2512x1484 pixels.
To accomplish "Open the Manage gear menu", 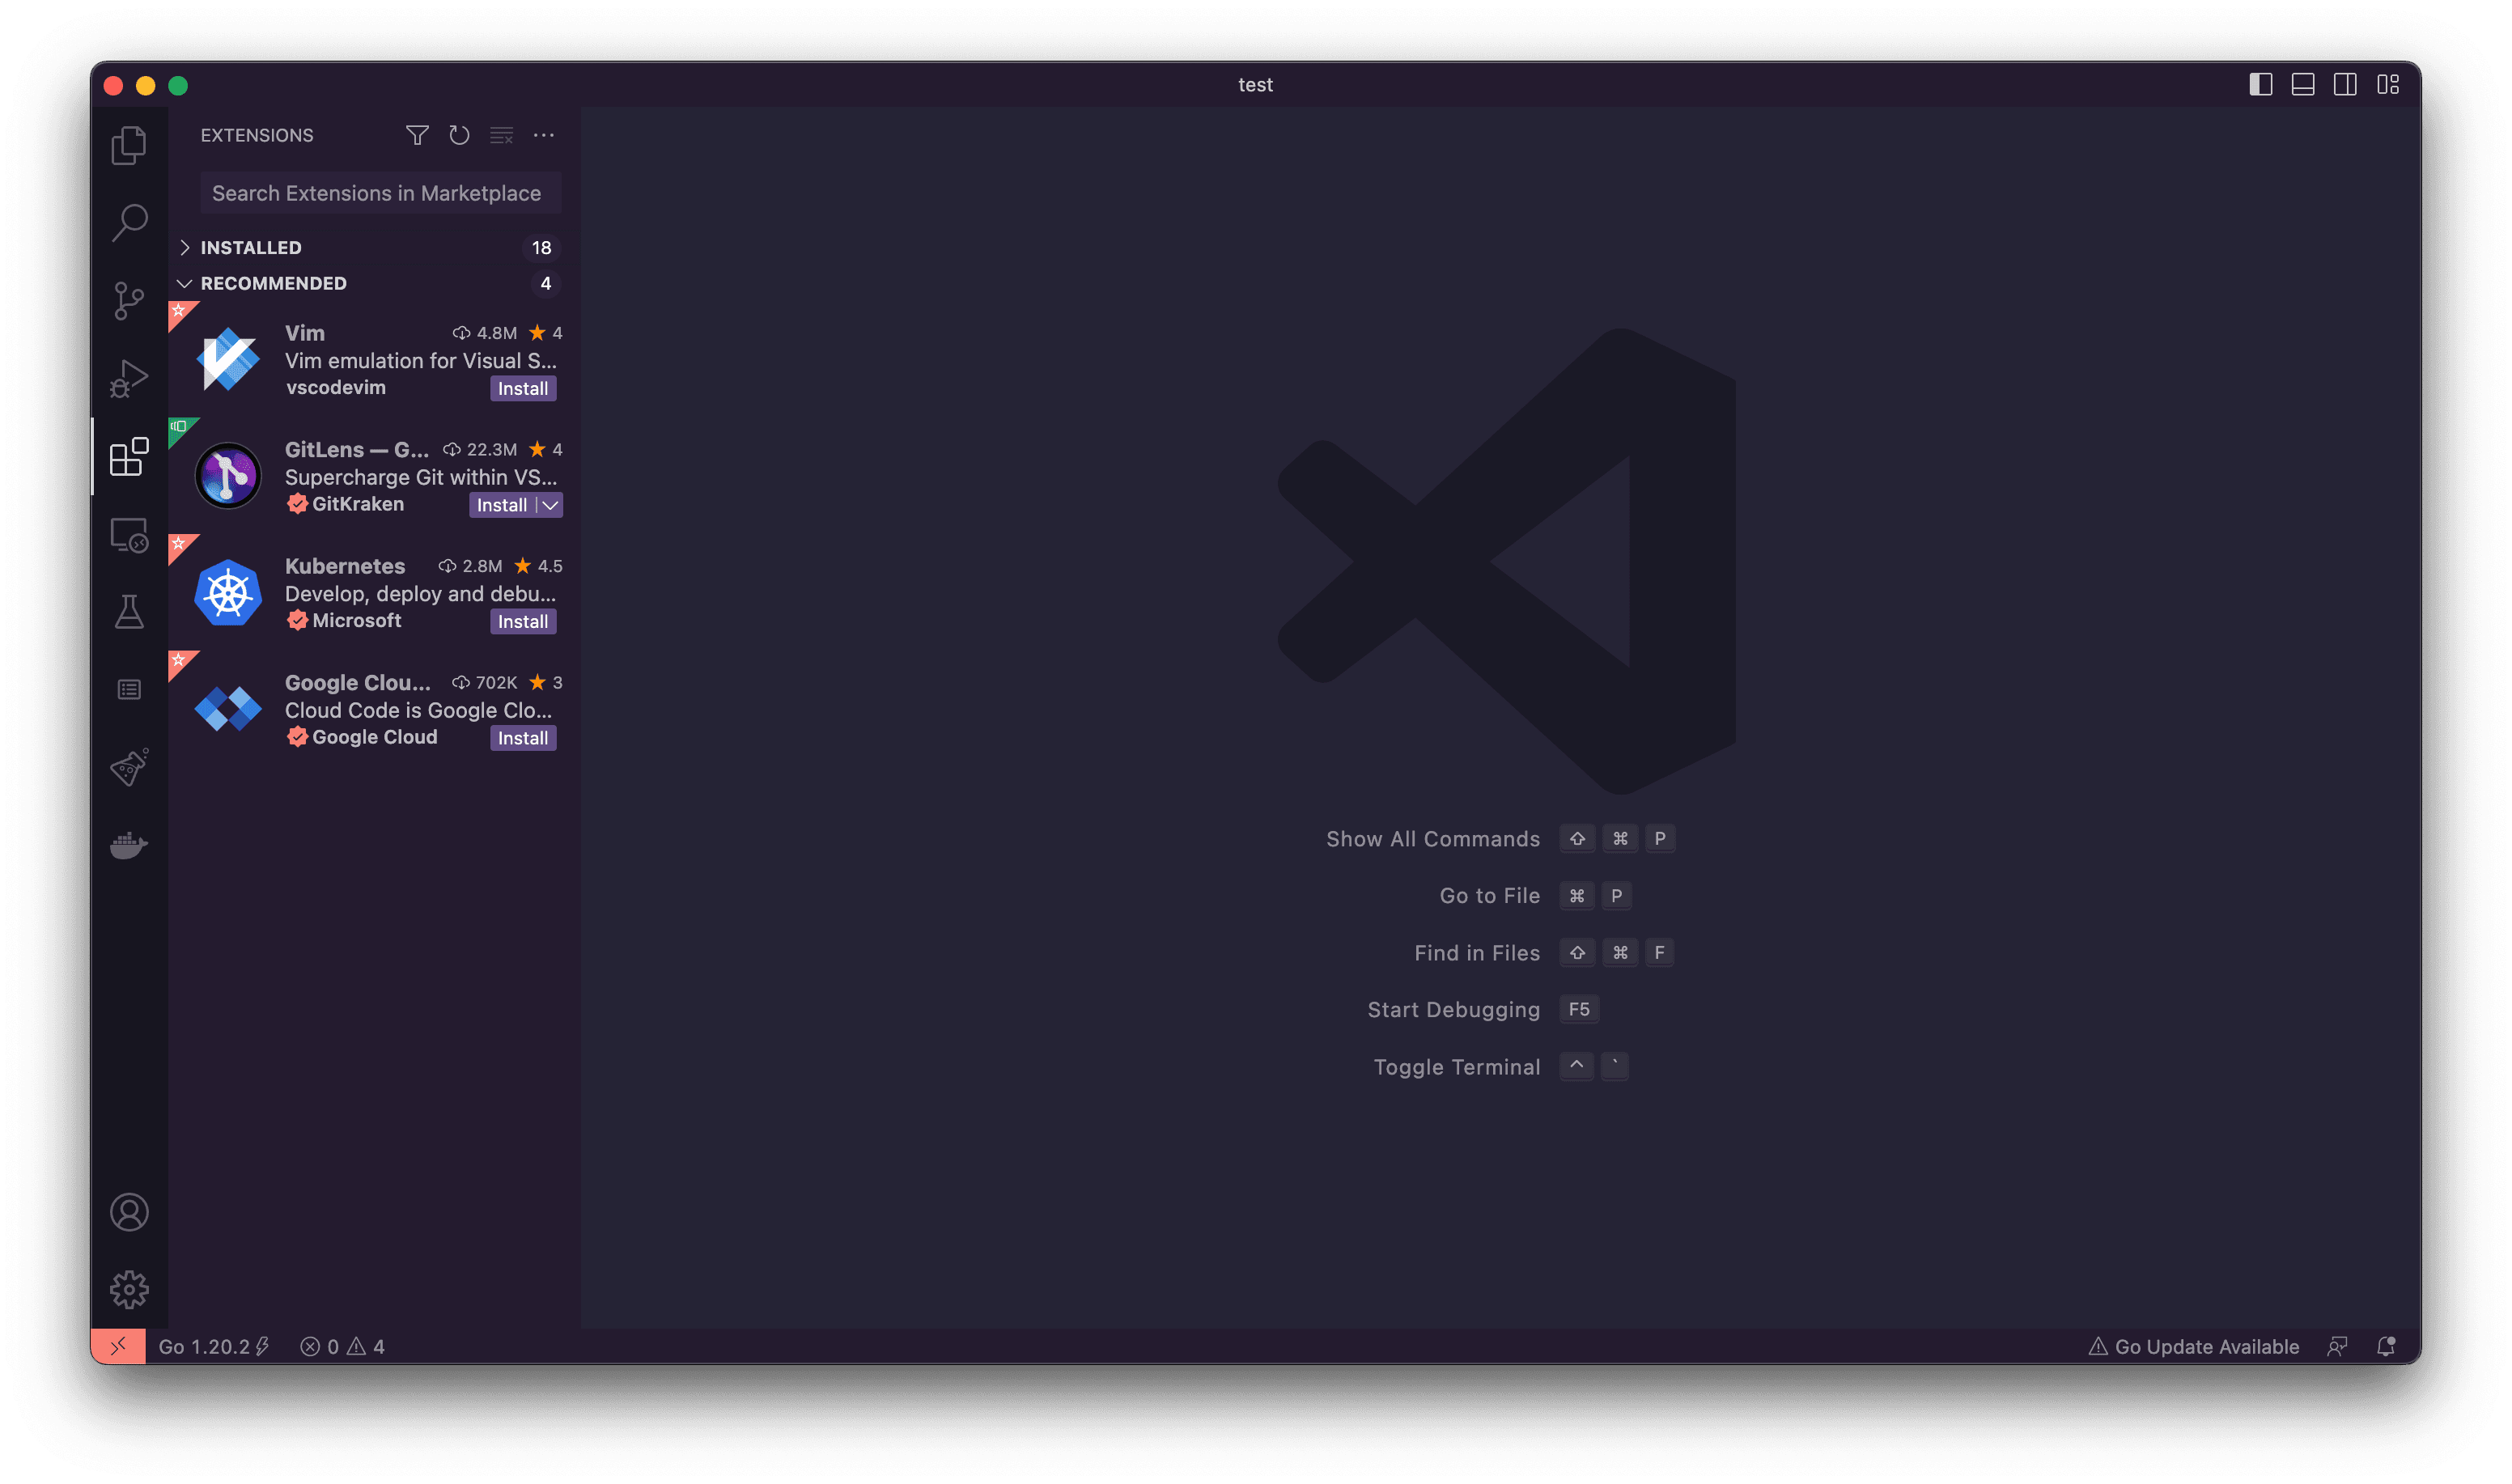I will [x=129, y=1290].
